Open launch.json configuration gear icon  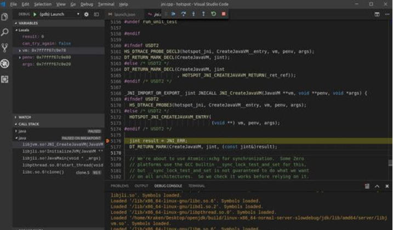coord(86,14)
